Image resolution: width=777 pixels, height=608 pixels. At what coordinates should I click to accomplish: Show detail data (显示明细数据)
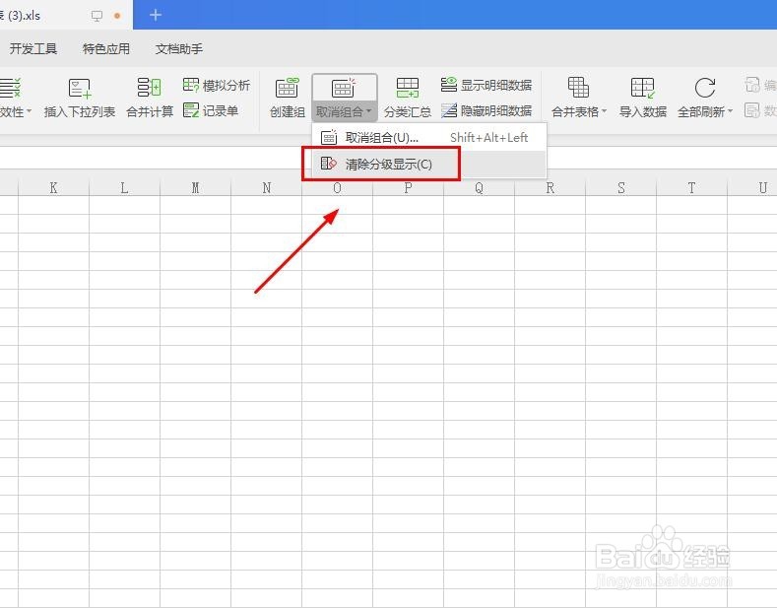click(x=486, y=85)
